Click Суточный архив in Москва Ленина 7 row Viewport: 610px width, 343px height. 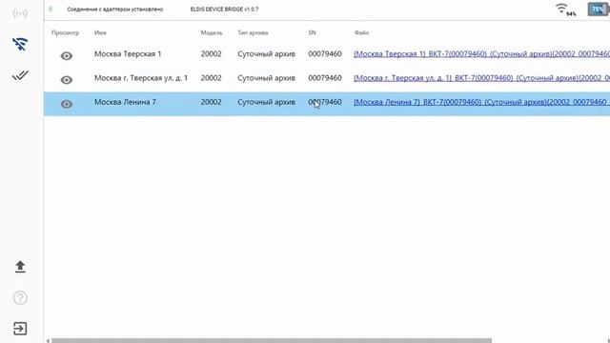pyautogui.click(x=267, y=102)
